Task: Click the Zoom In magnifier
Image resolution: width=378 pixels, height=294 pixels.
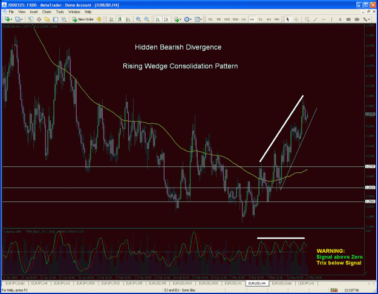Action: pos(138,19)
